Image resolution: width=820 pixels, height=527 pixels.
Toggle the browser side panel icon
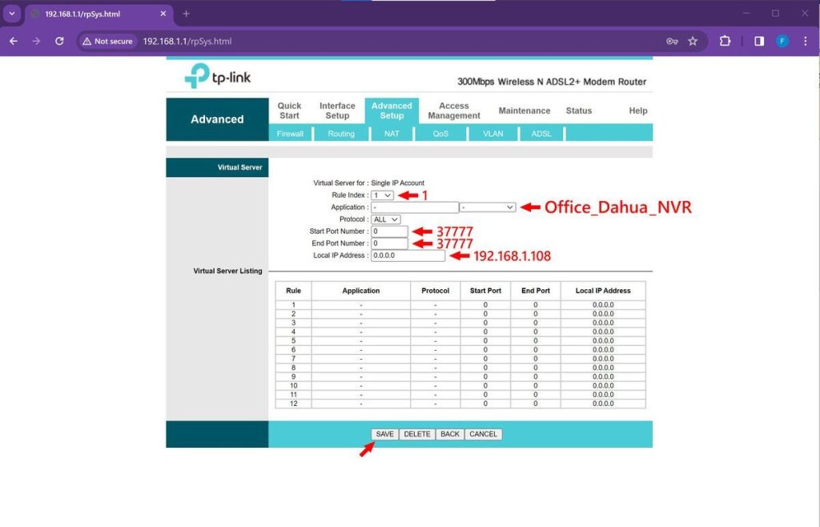click(x=759, y=41)
